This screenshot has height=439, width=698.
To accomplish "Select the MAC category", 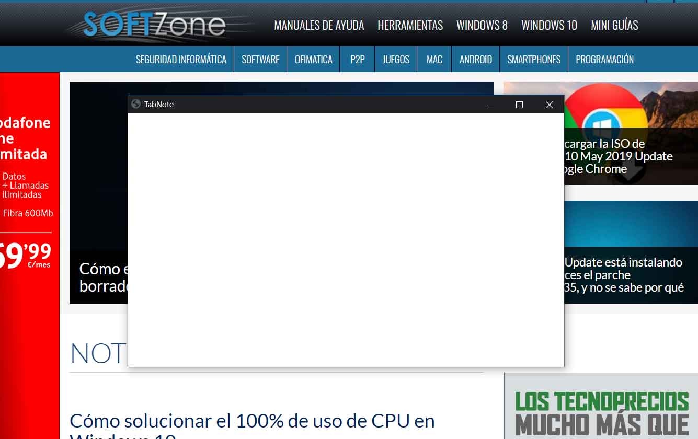I will pyautogui.click(x=434, y=59).
